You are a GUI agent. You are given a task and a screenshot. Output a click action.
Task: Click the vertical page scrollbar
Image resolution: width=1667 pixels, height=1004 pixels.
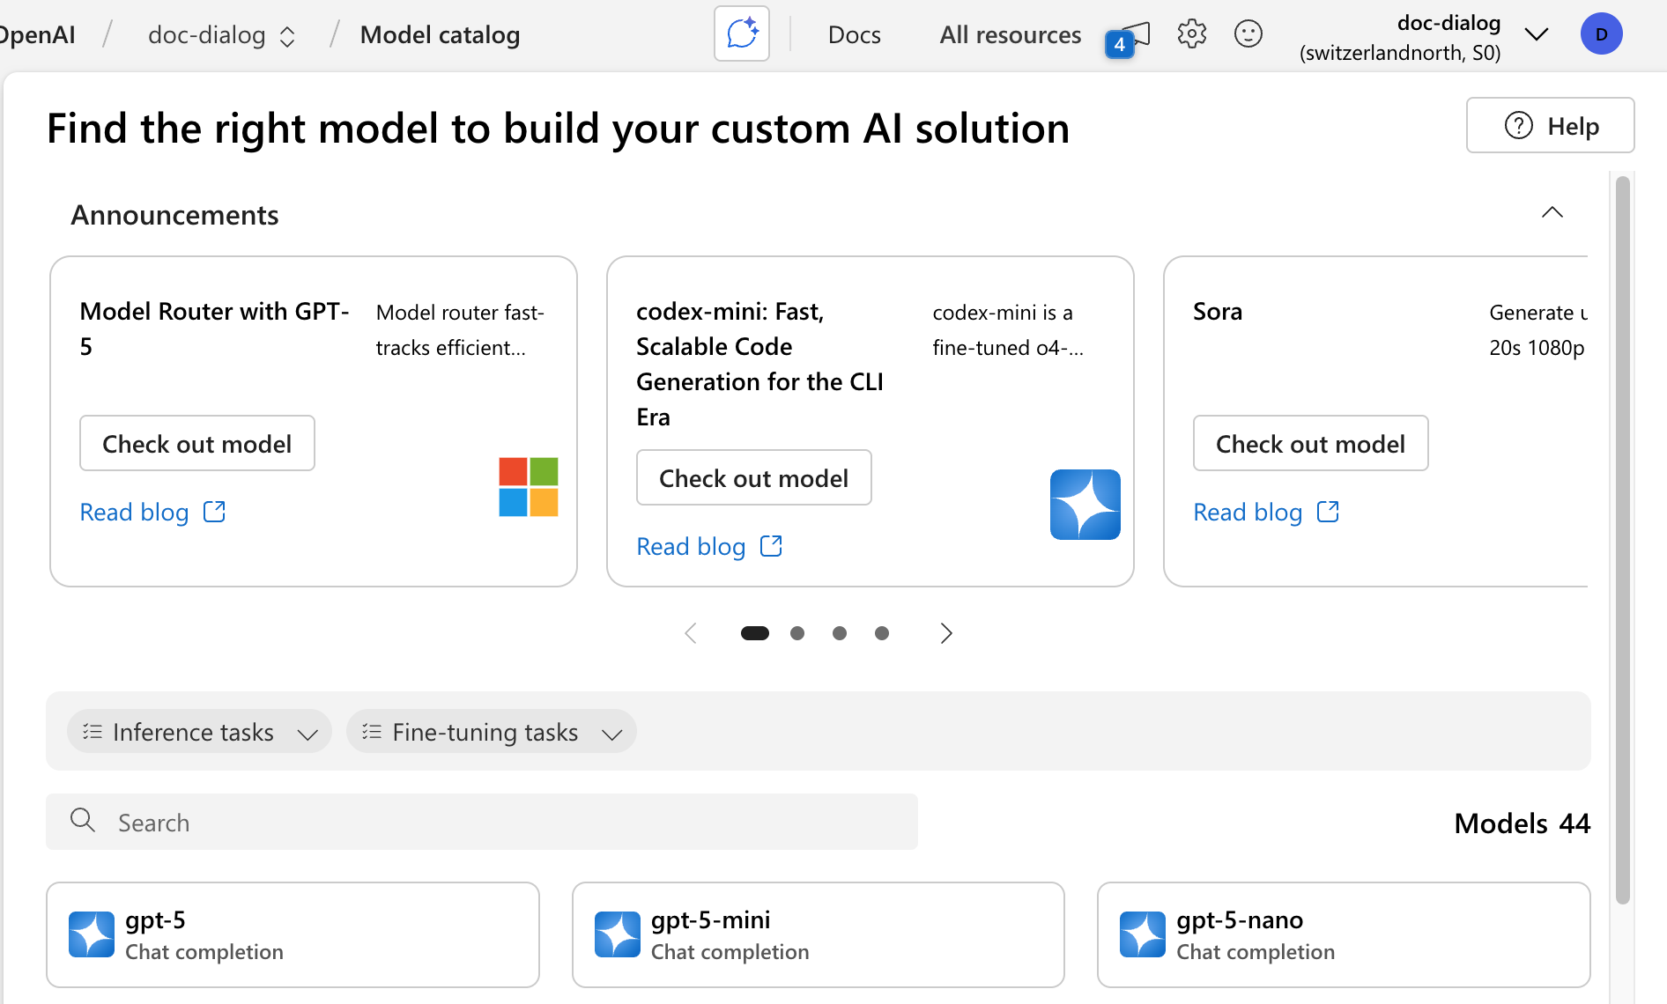coord(1623,540)
